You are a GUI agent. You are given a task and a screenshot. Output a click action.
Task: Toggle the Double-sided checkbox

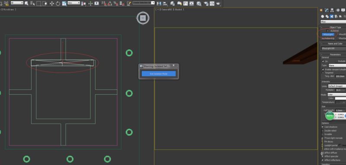point(323,130)
